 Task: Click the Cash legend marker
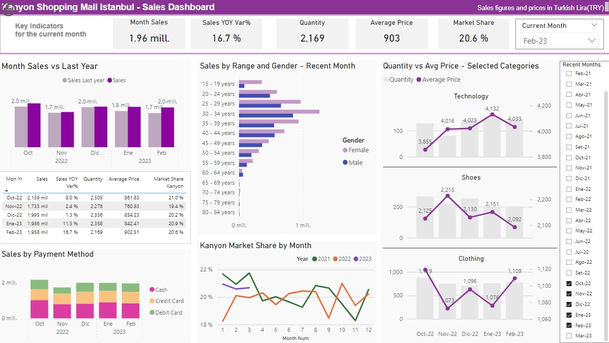[152, 290]
